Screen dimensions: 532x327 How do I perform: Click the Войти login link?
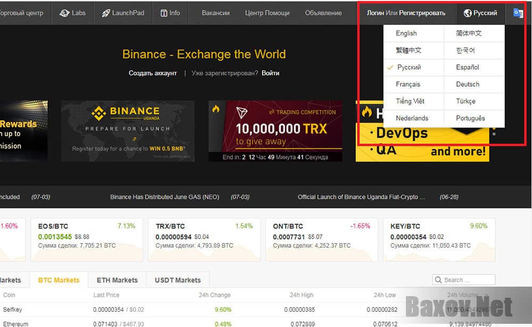coord(270,73)
